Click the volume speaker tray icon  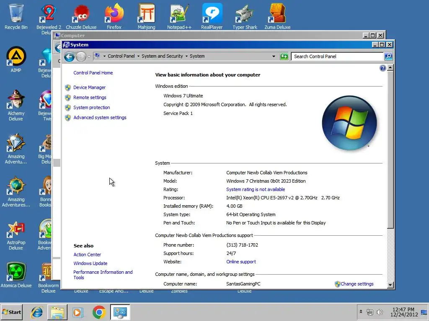(x=380, y=312)
